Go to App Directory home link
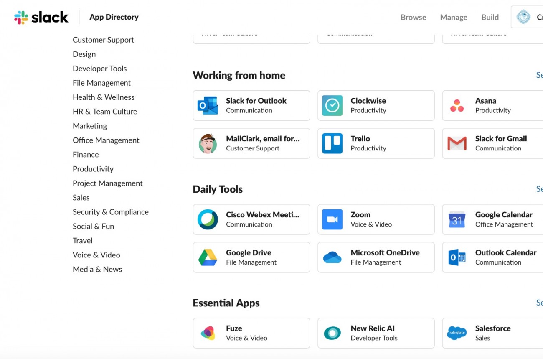Image resolution: width=543 pixels, height=359 pixels. [114, 17]
